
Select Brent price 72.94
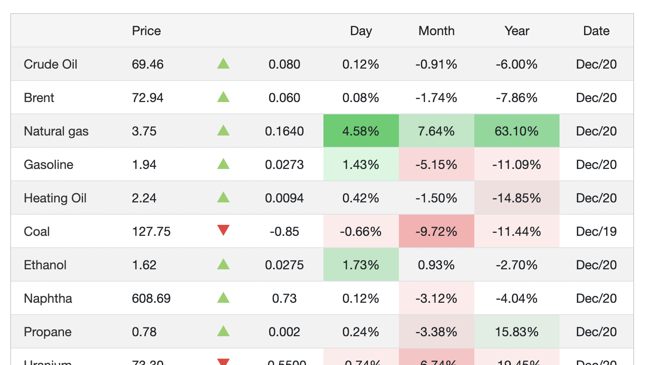coord(148,98)
